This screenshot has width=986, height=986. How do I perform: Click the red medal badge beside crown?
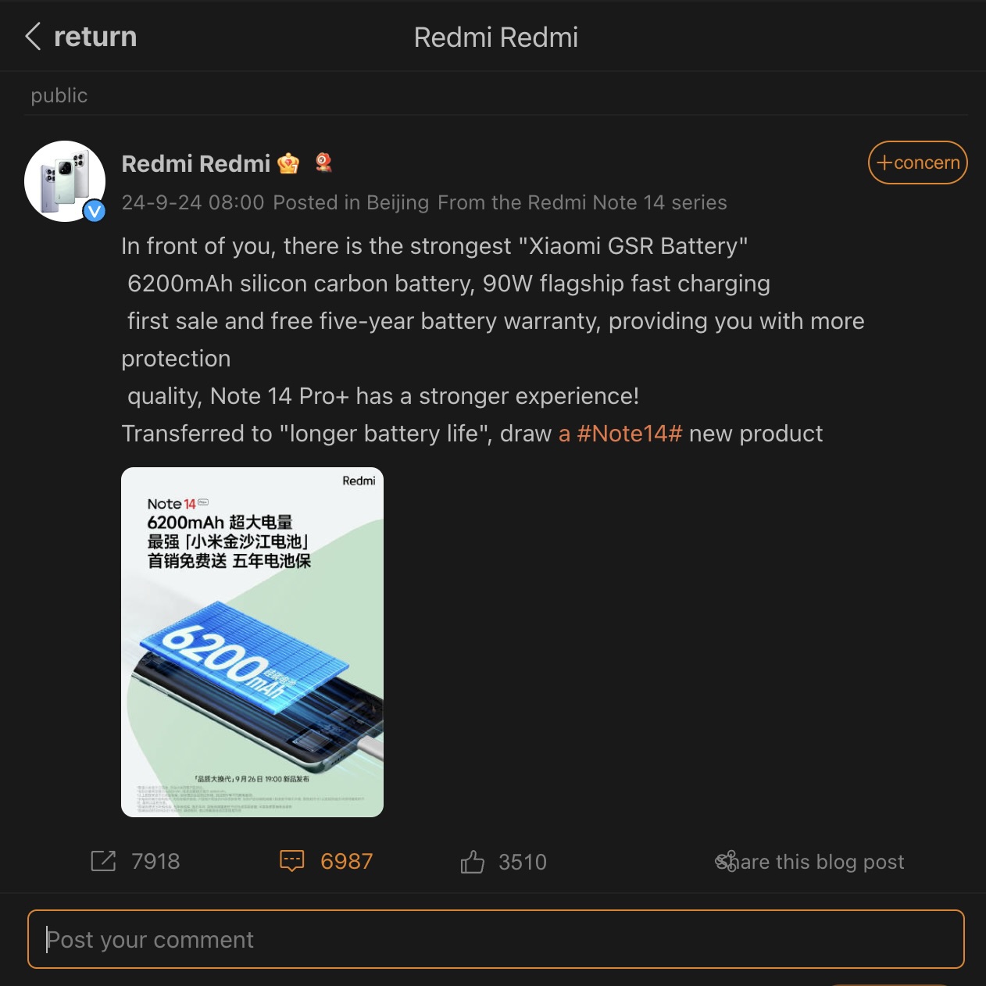point(323,163)
